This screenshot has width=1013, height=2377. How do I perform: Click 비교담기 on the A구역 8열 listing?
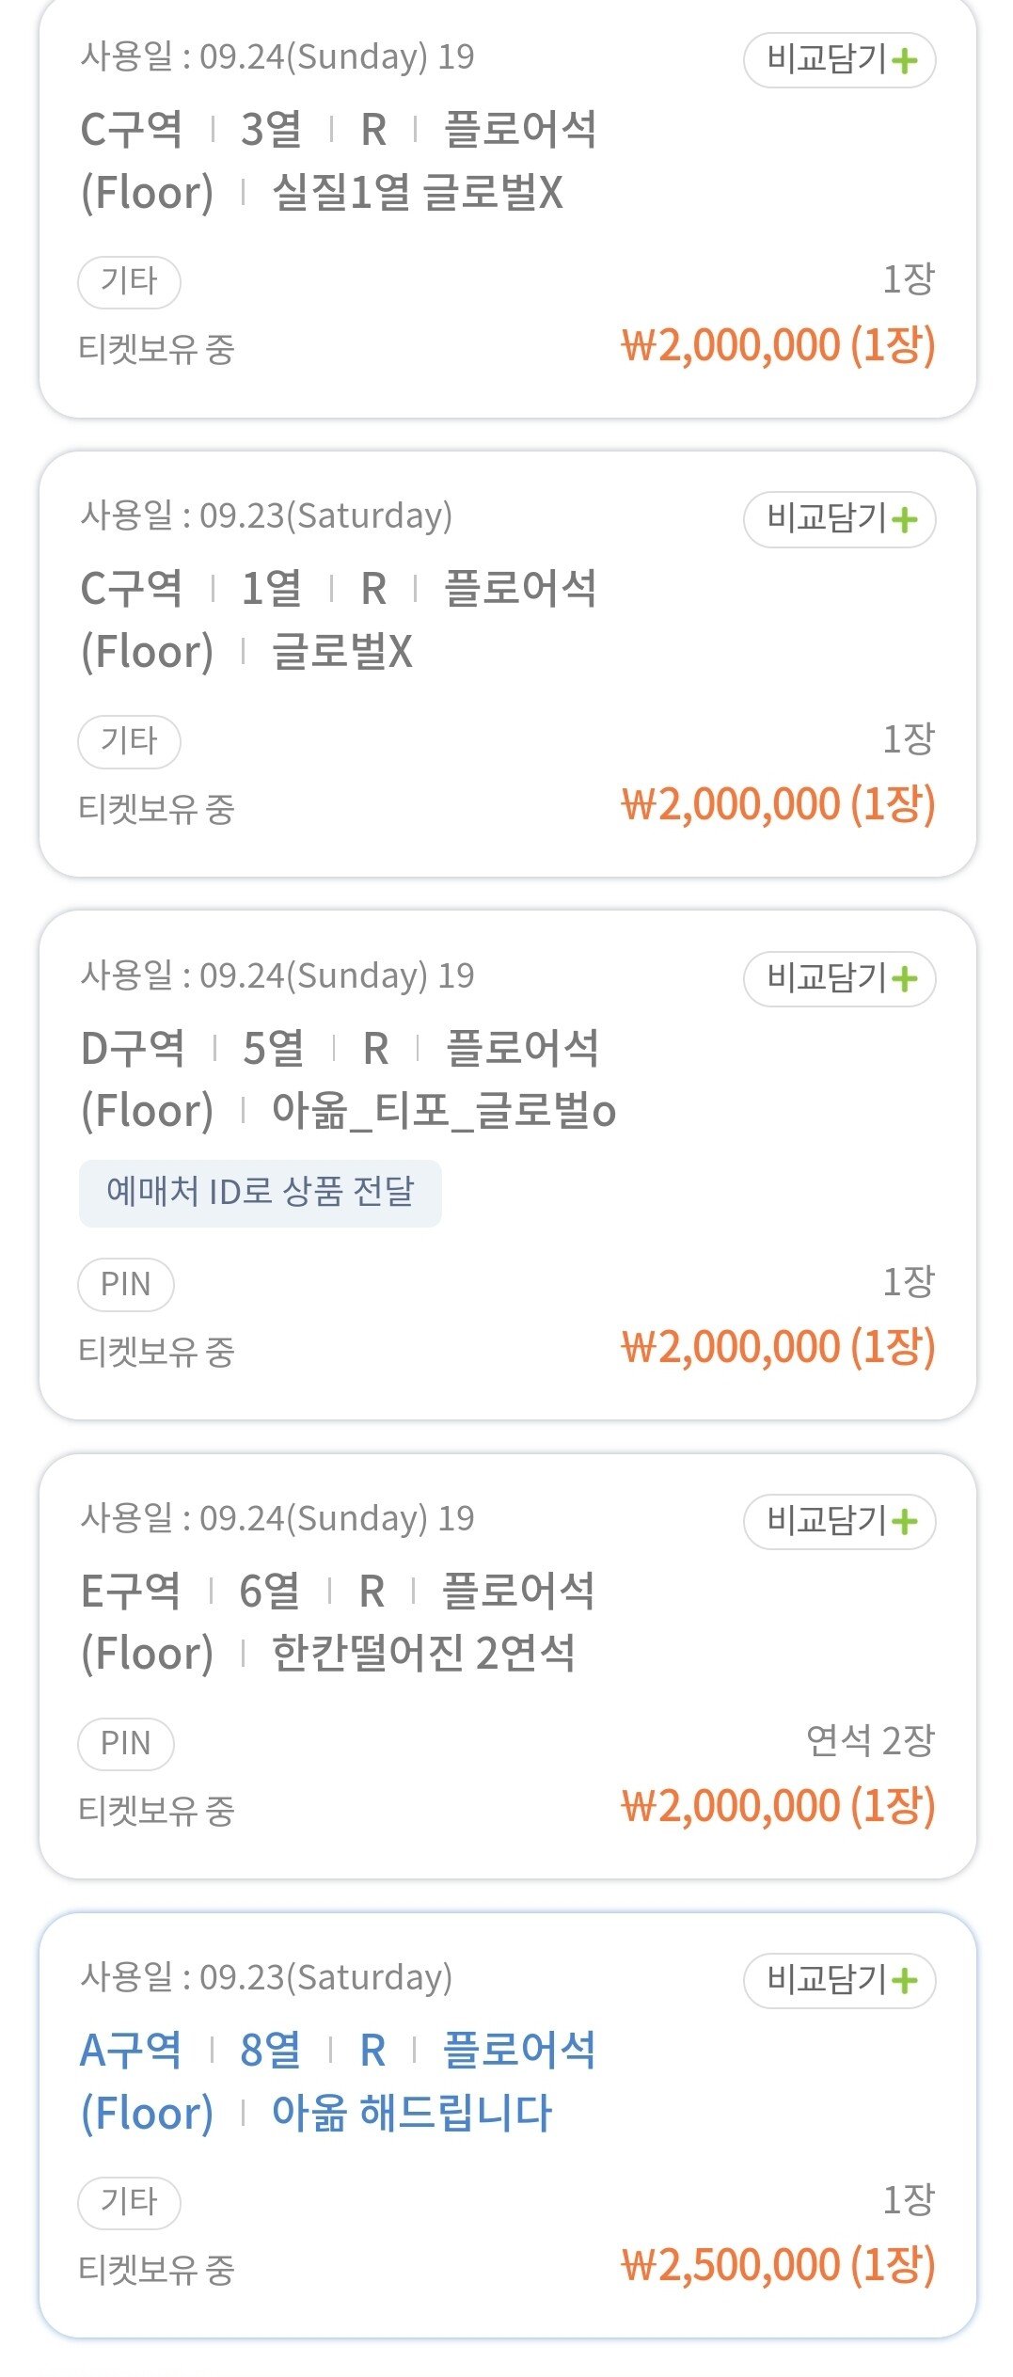click(839, 1980)
